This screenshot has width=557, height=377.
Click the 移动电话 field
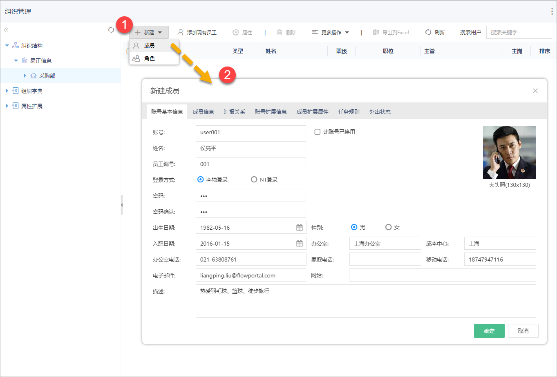pos(500,259)
